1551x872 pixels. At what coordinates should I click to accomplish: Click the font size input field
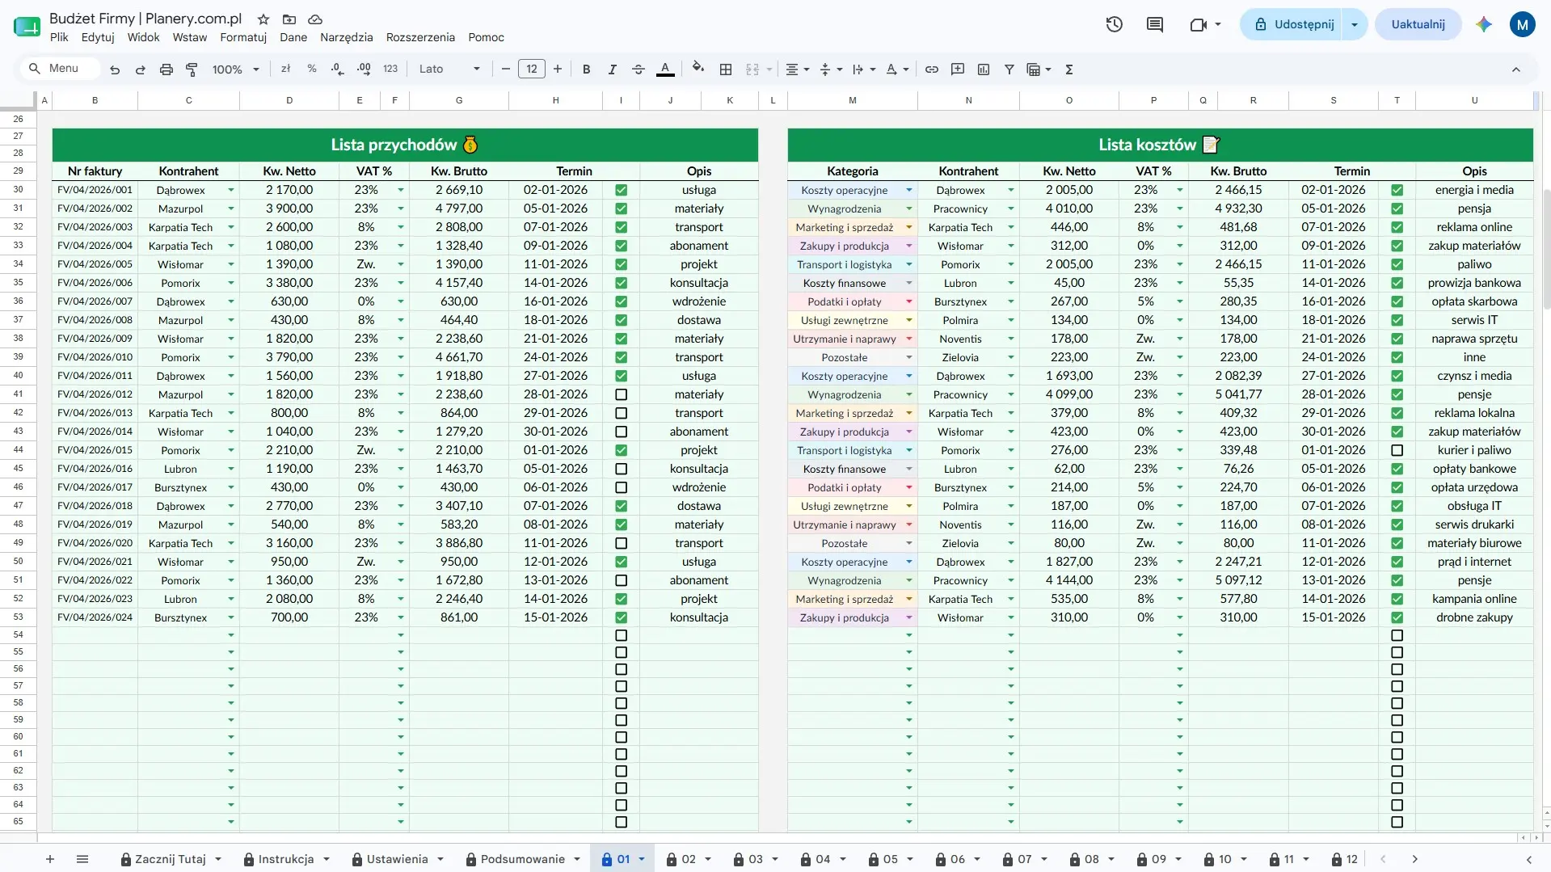531,70
